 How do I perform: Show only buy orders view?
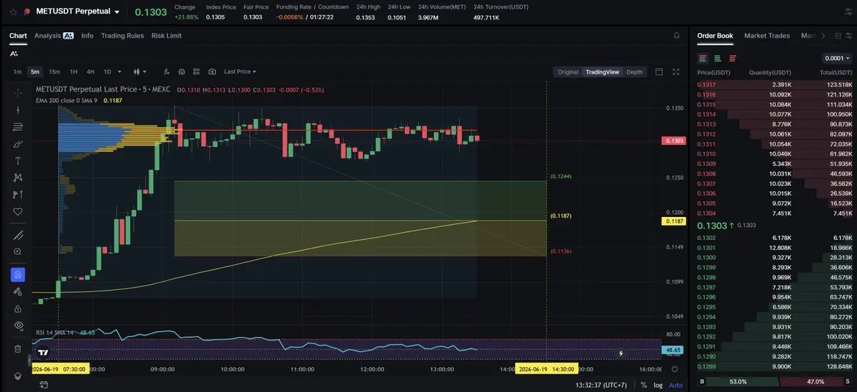[718, 58]
